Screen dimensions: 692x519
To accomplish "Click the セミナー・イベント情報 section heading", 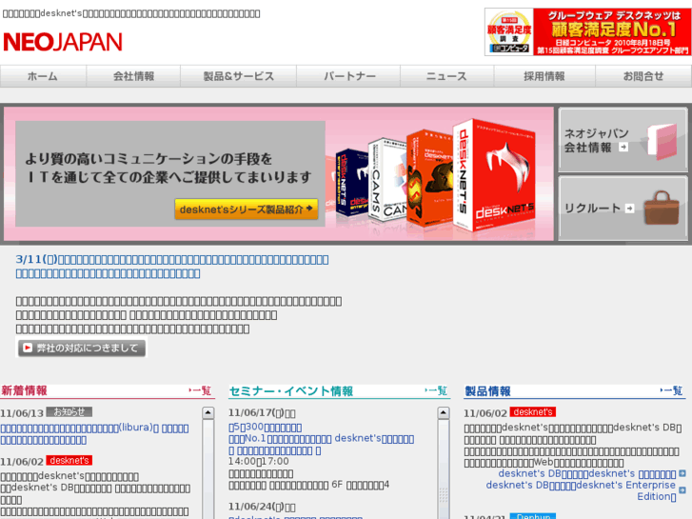I will 291,390.
